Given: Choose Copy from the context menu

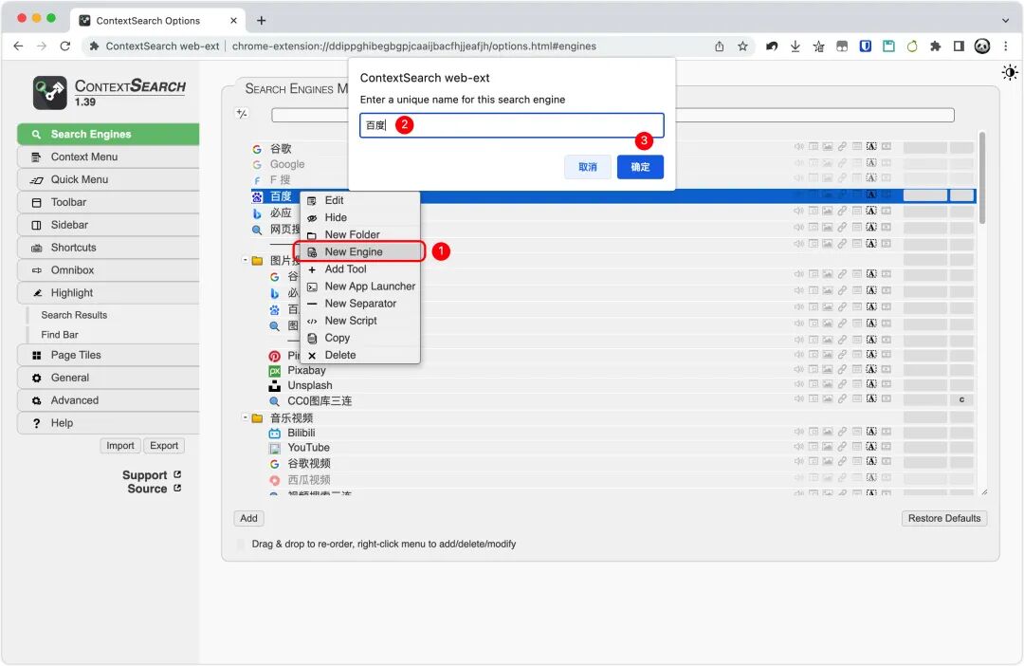Looking at the screenshot, I should (x=360, y=338).
